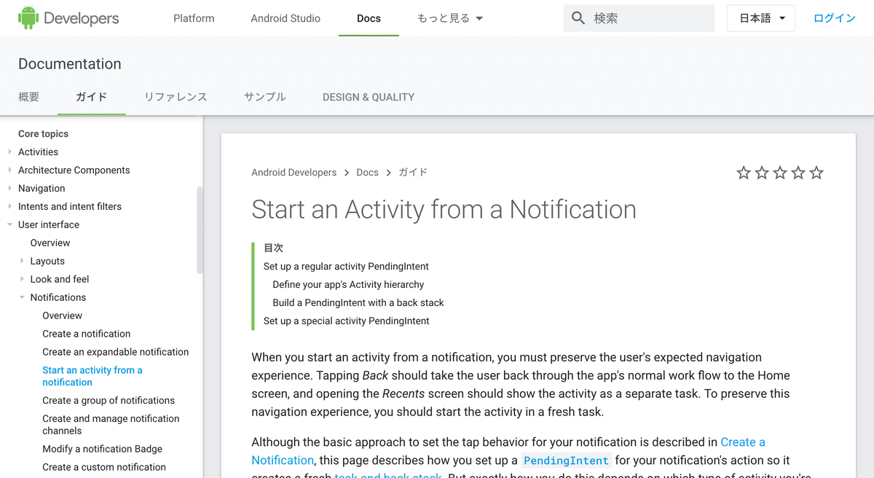Open Overview under User interface
This screenshot has width=874, height=478.
[50, 243]
